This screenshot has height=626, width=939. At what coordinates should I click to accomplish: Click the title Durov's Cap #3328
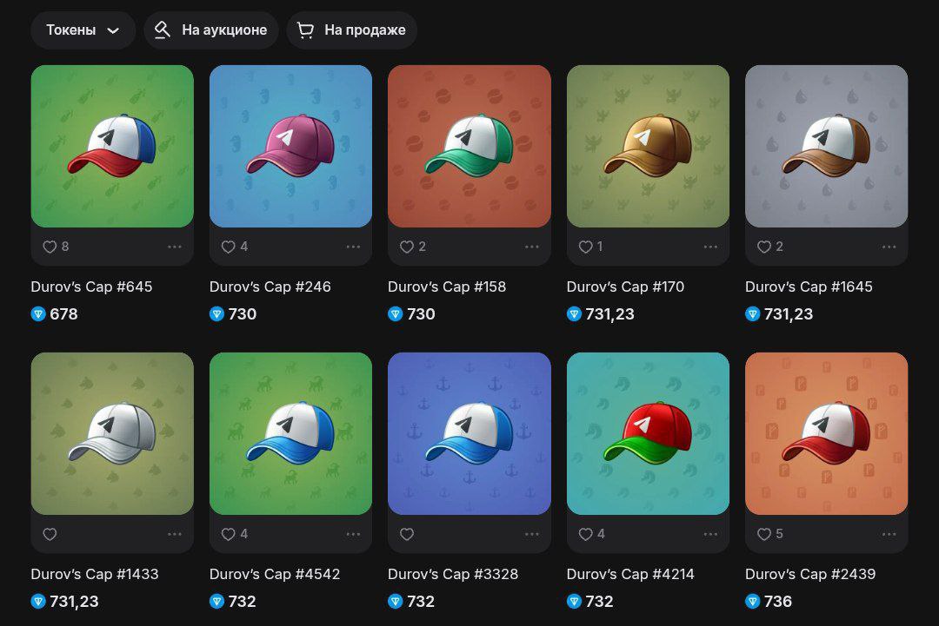pos(453,574)
